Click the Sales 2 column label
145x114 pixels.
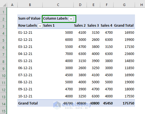pos(80,26)
